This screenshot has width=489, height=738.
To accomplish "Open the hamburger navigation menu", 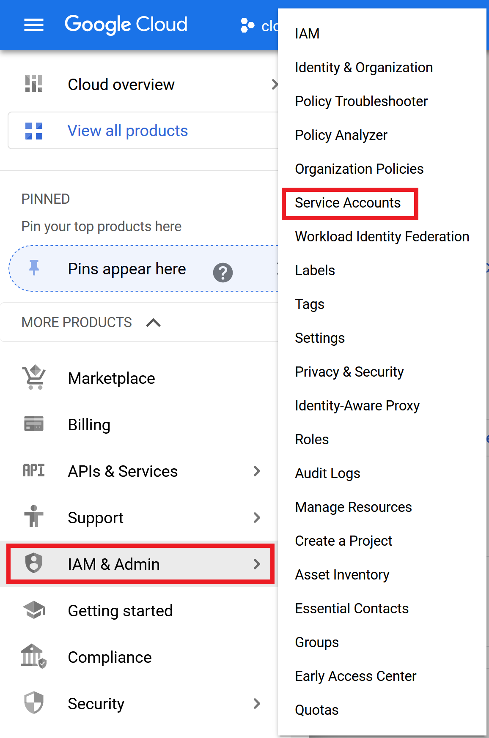I will 34,25.
